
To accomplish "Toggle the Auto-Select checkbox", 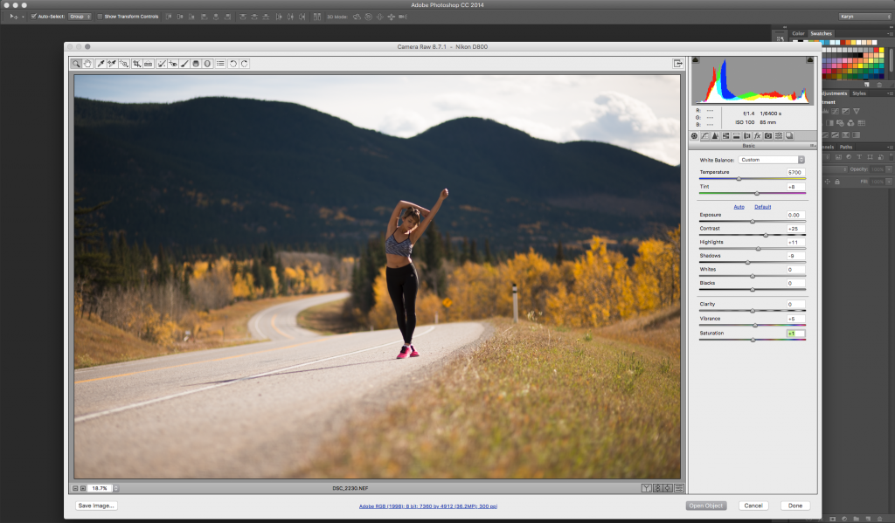I will (x=34, y=17).
